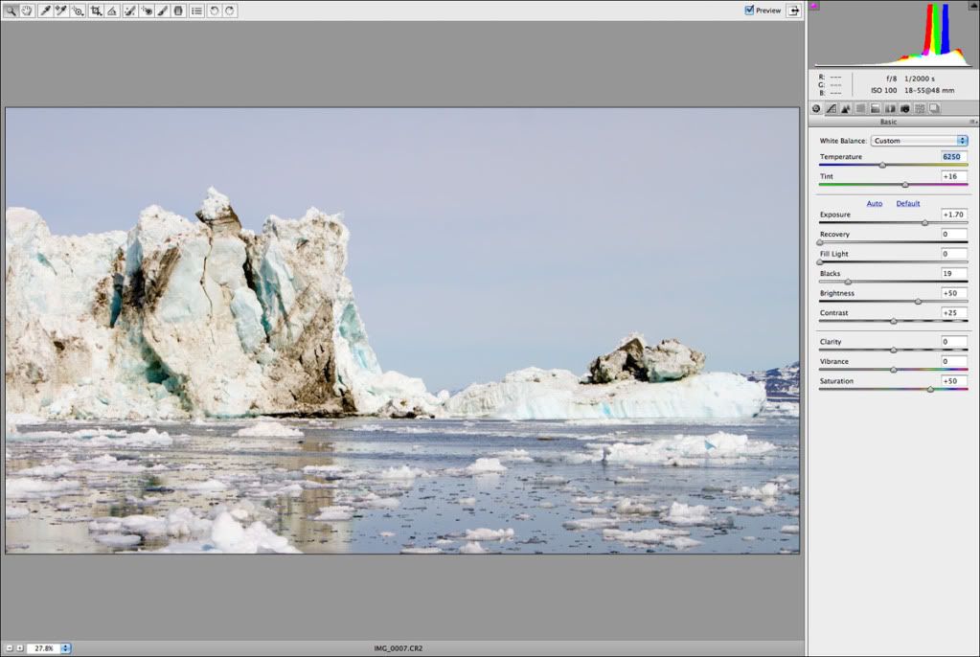
Task: Pick the White Balance eyedropper tool
Action: tap(45, 11)
